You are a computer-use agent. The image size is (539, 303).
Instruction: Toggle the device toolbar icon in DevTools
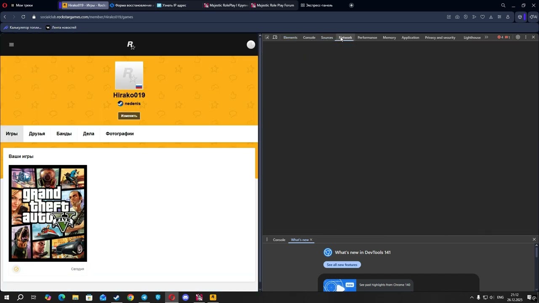point(275,37)
